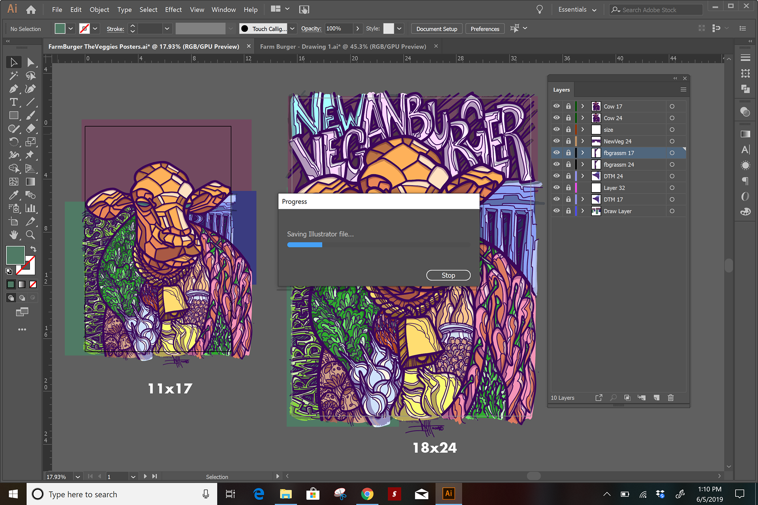
Task: Select the Eyedropper tool
Action: [x=14, y=195]
